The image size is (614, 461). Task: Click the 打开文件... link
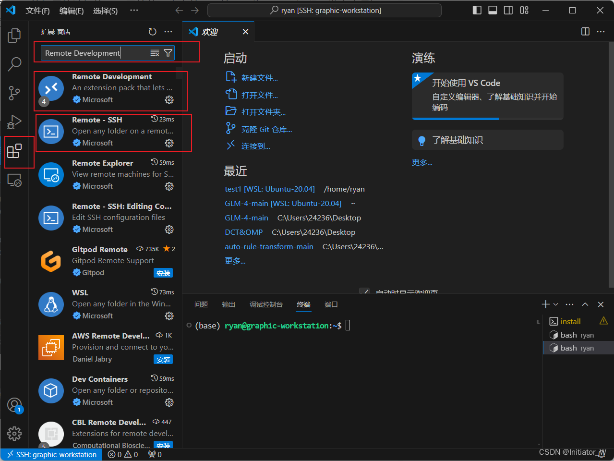click(259, 95)
